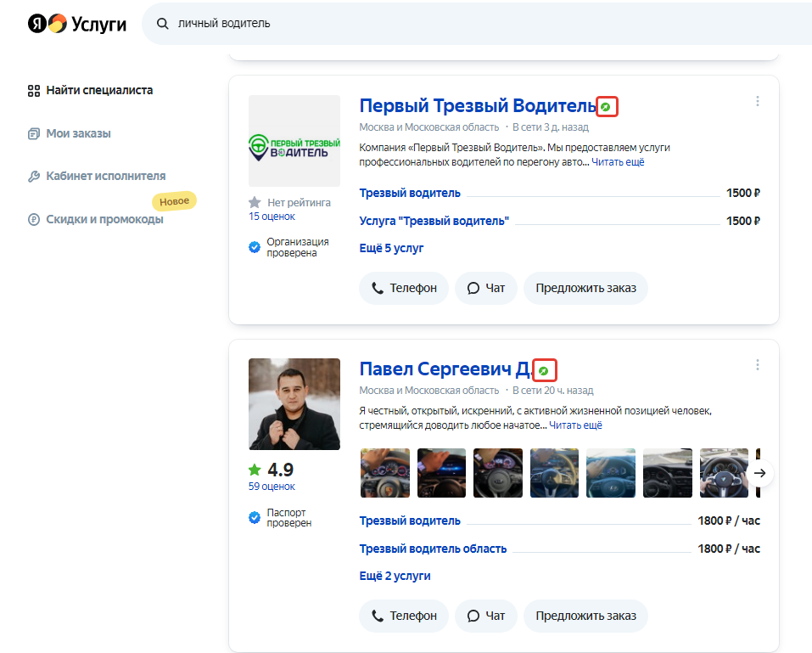
Task: Open three-dot menu of 'Первый Трезвый Водитель' card
Action: tap(758, 101)
